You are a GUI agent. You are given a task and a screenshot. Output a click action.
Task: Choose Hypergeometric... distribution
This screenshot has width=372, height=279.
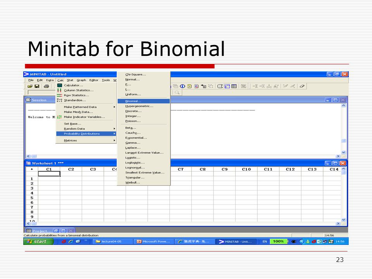[144, 106]
